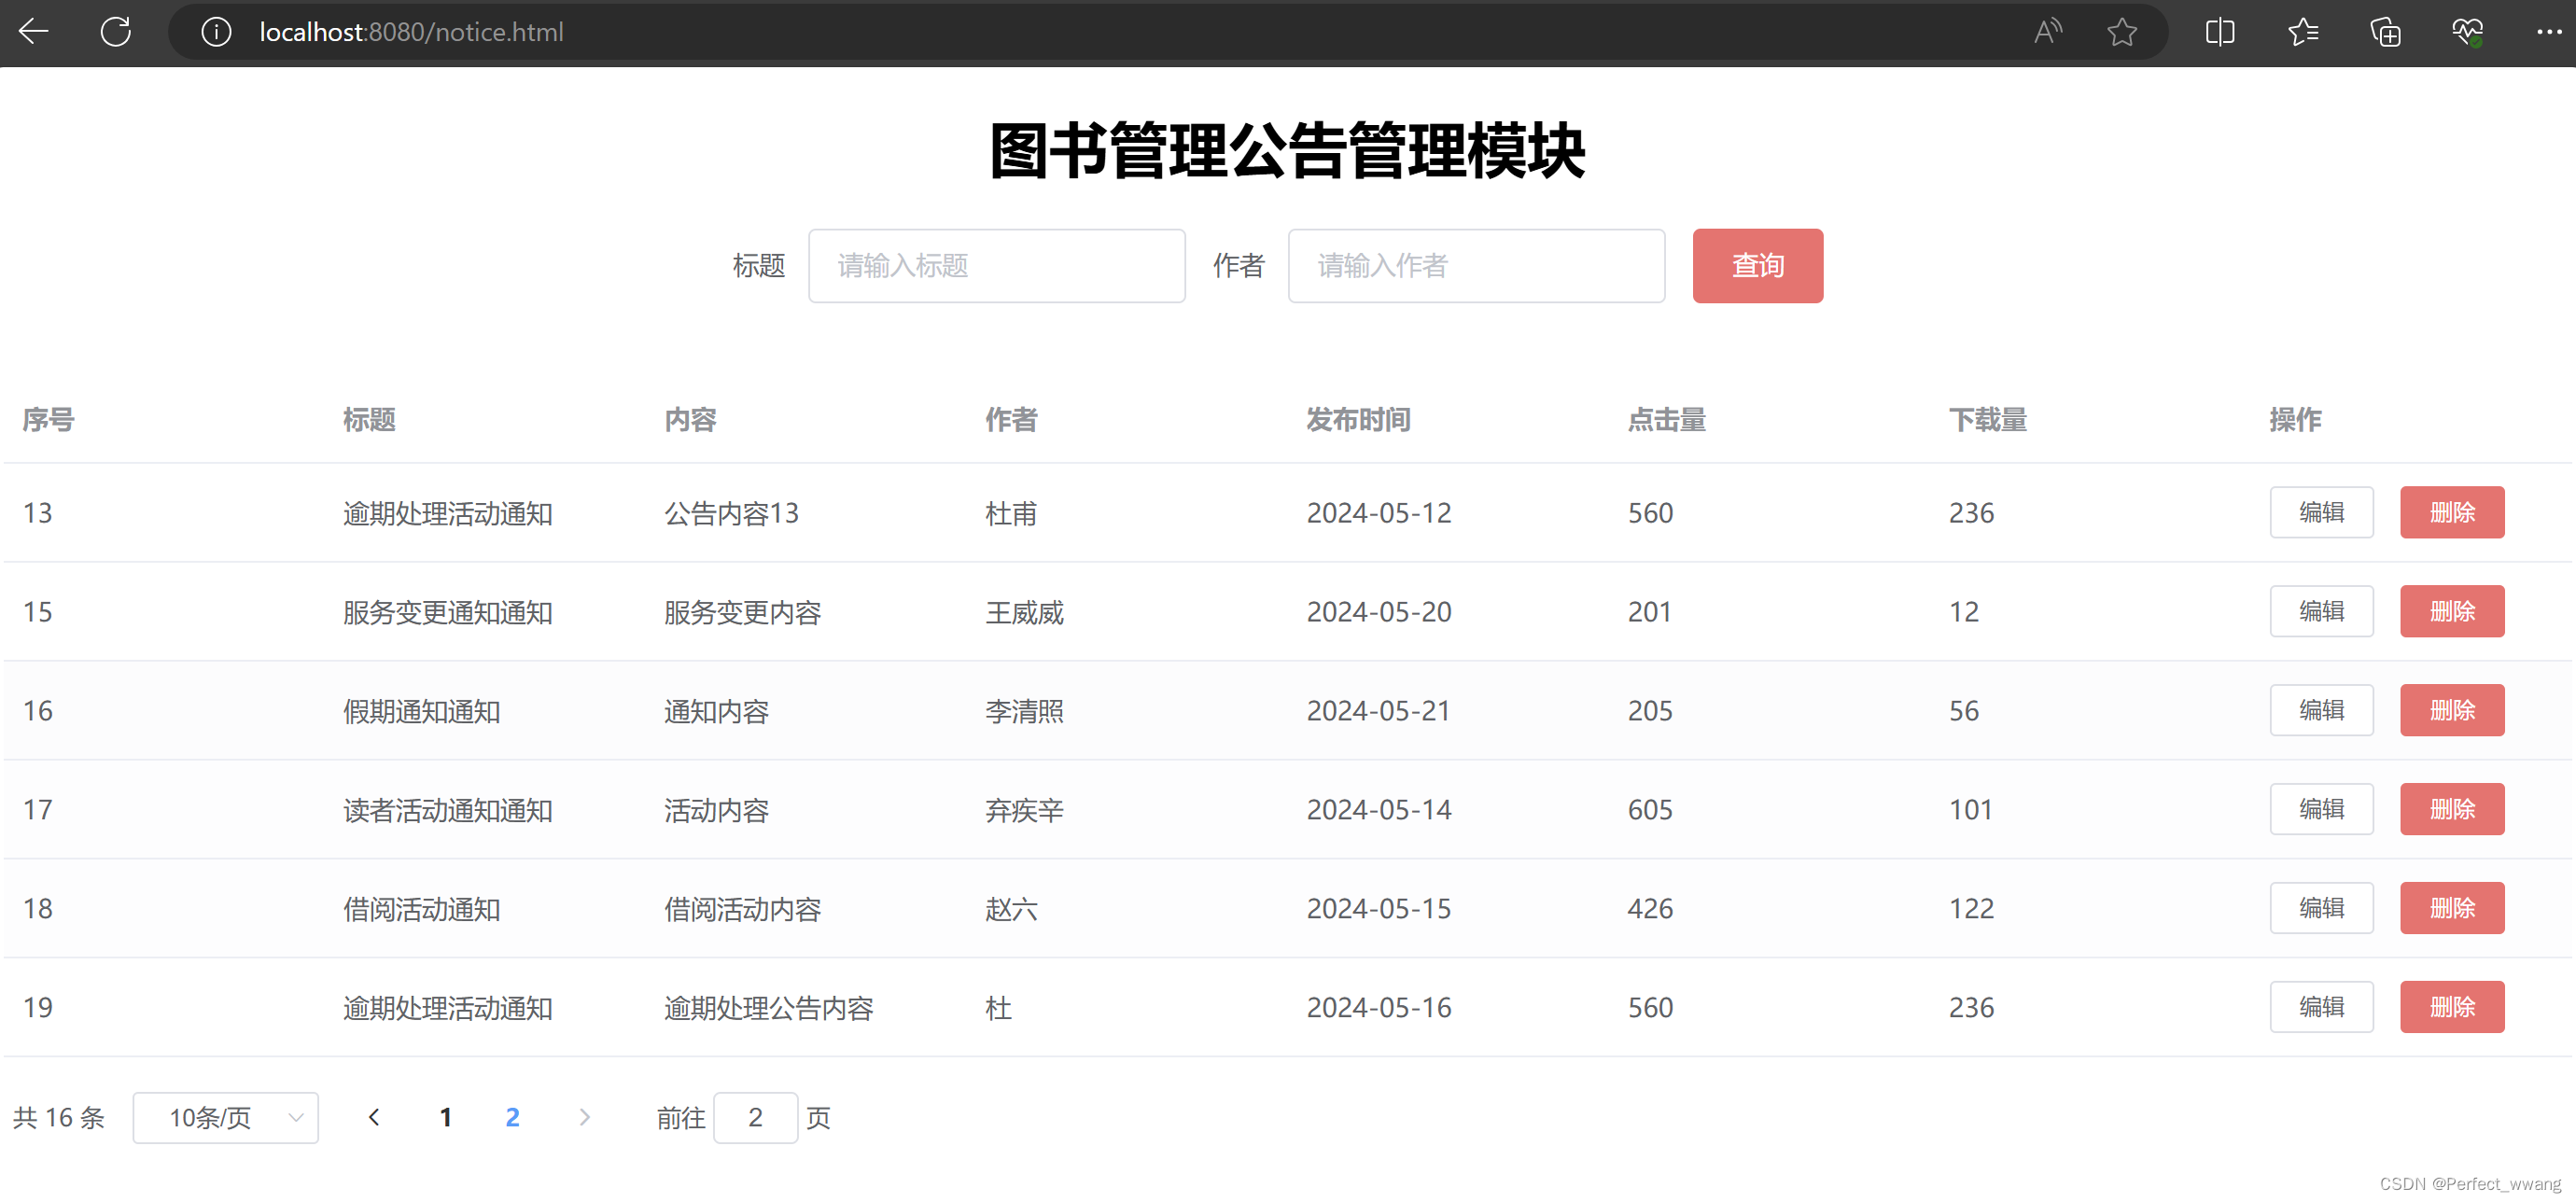Click the 查询 search button
The width and height of the screenshot is (2576, 1202).
(x=1757, y=266)
